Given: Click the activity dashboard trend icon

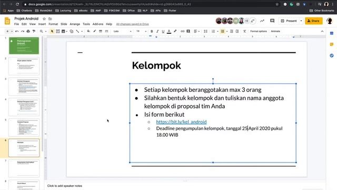Looking at the screenshot, I should click(x=262, y=21).
